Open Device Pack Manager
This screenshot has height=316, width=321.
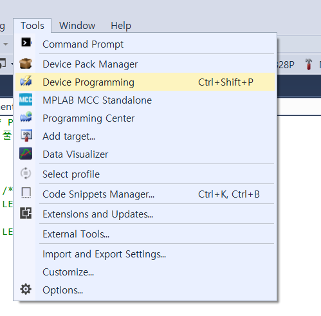point(145,64)
